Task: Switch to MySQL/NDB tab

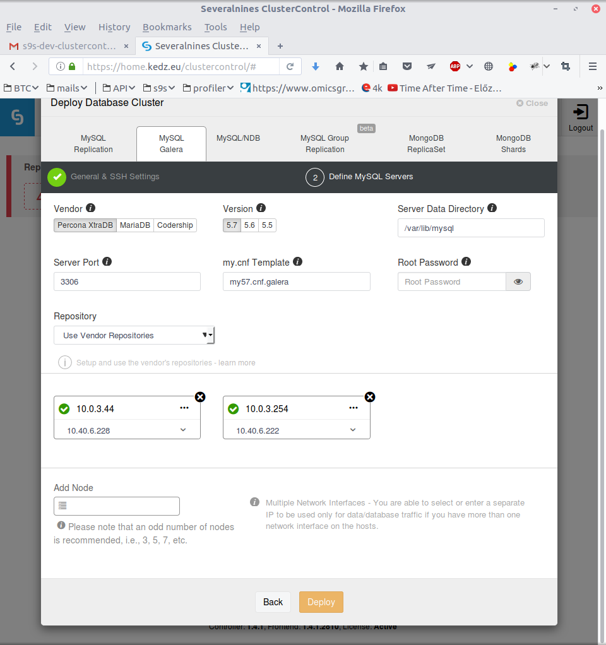Action: [238, 138]
